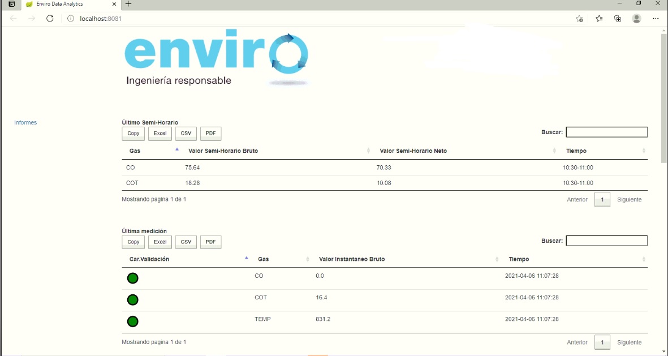The width and height of the screenshot is (668, 356).
Task: Click green validation indicator for TEMP row
Action: pyautogui.click(x=132, y=321)
